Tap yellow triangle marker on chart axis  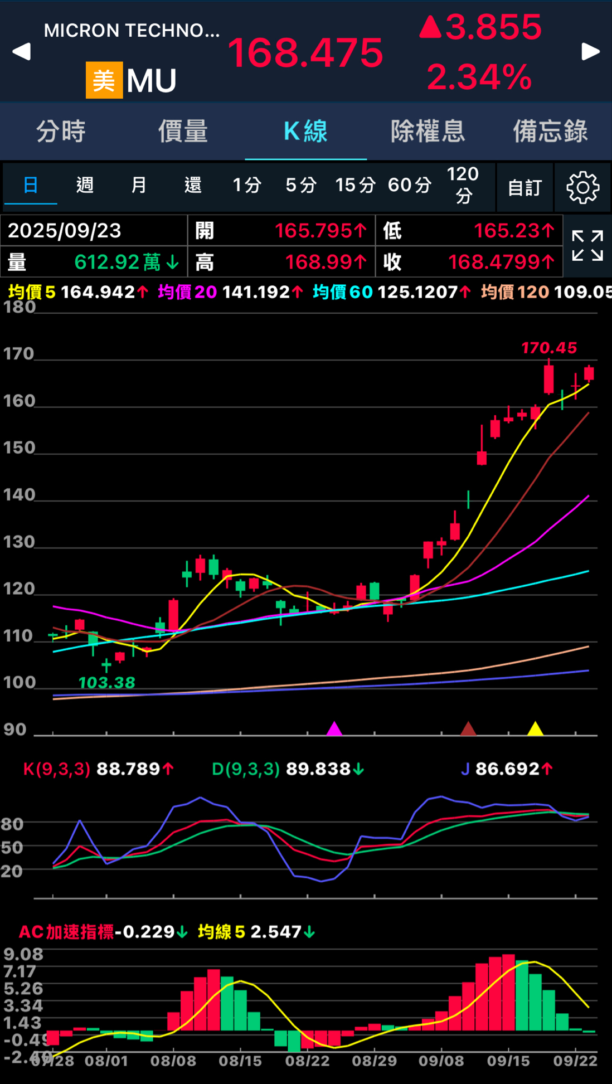[x=535, y=728]
